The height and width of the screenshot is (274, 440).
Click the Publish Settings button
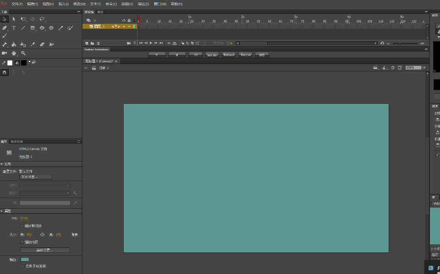pyautogui.click(x=36, y=177)
